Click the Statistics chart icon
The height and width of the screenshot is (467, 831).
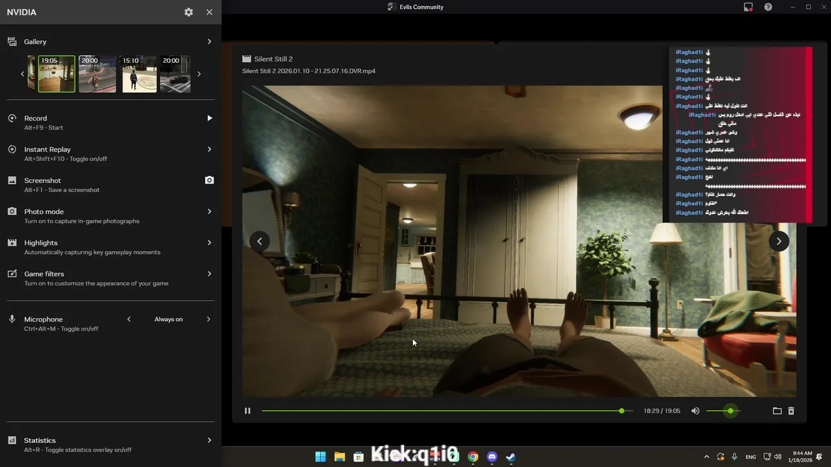[x=12, y=440]
